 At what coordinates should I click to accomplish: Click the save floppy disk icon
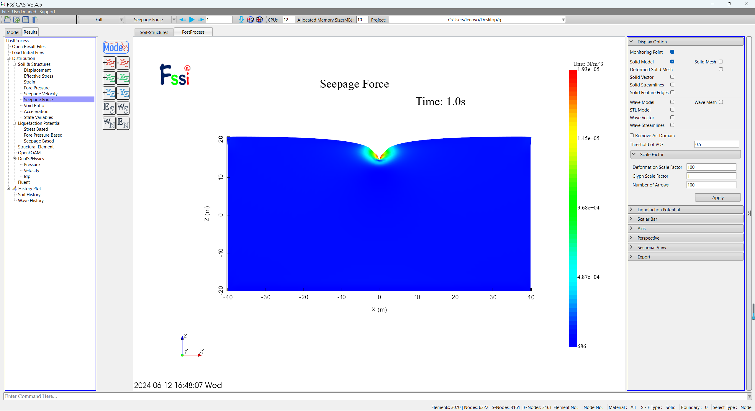[26, 20]
